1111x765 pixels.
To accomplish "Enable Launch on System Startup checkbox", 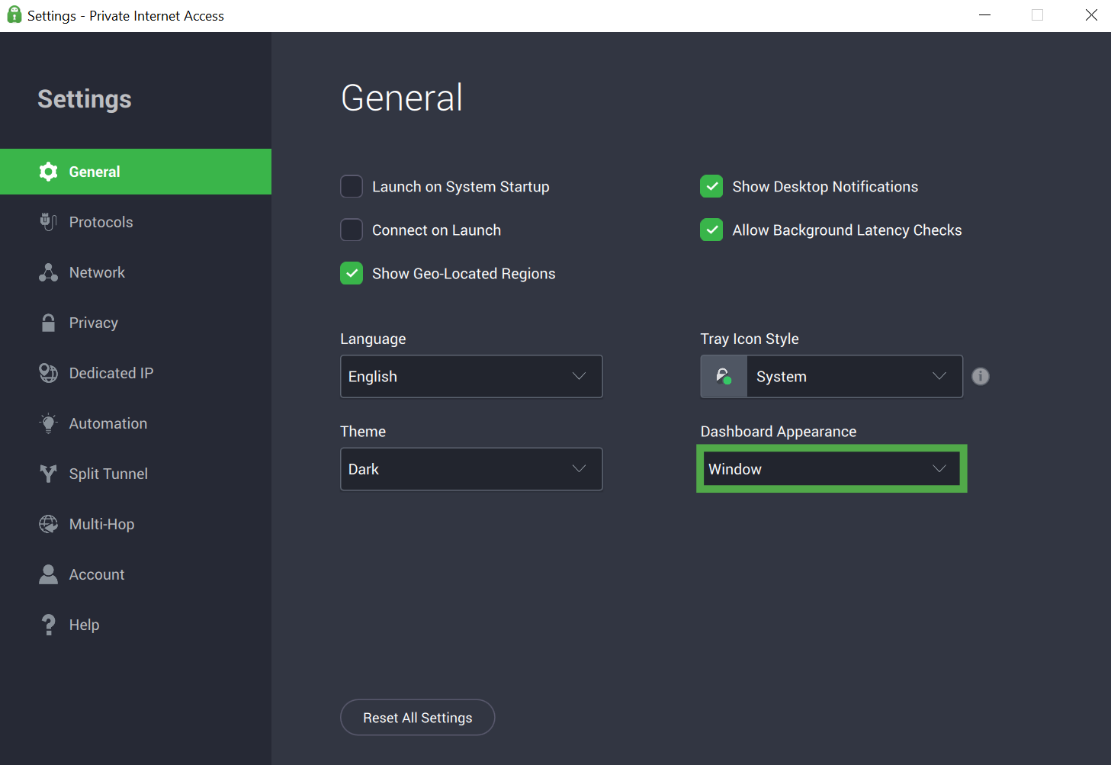I will [352, 187].
